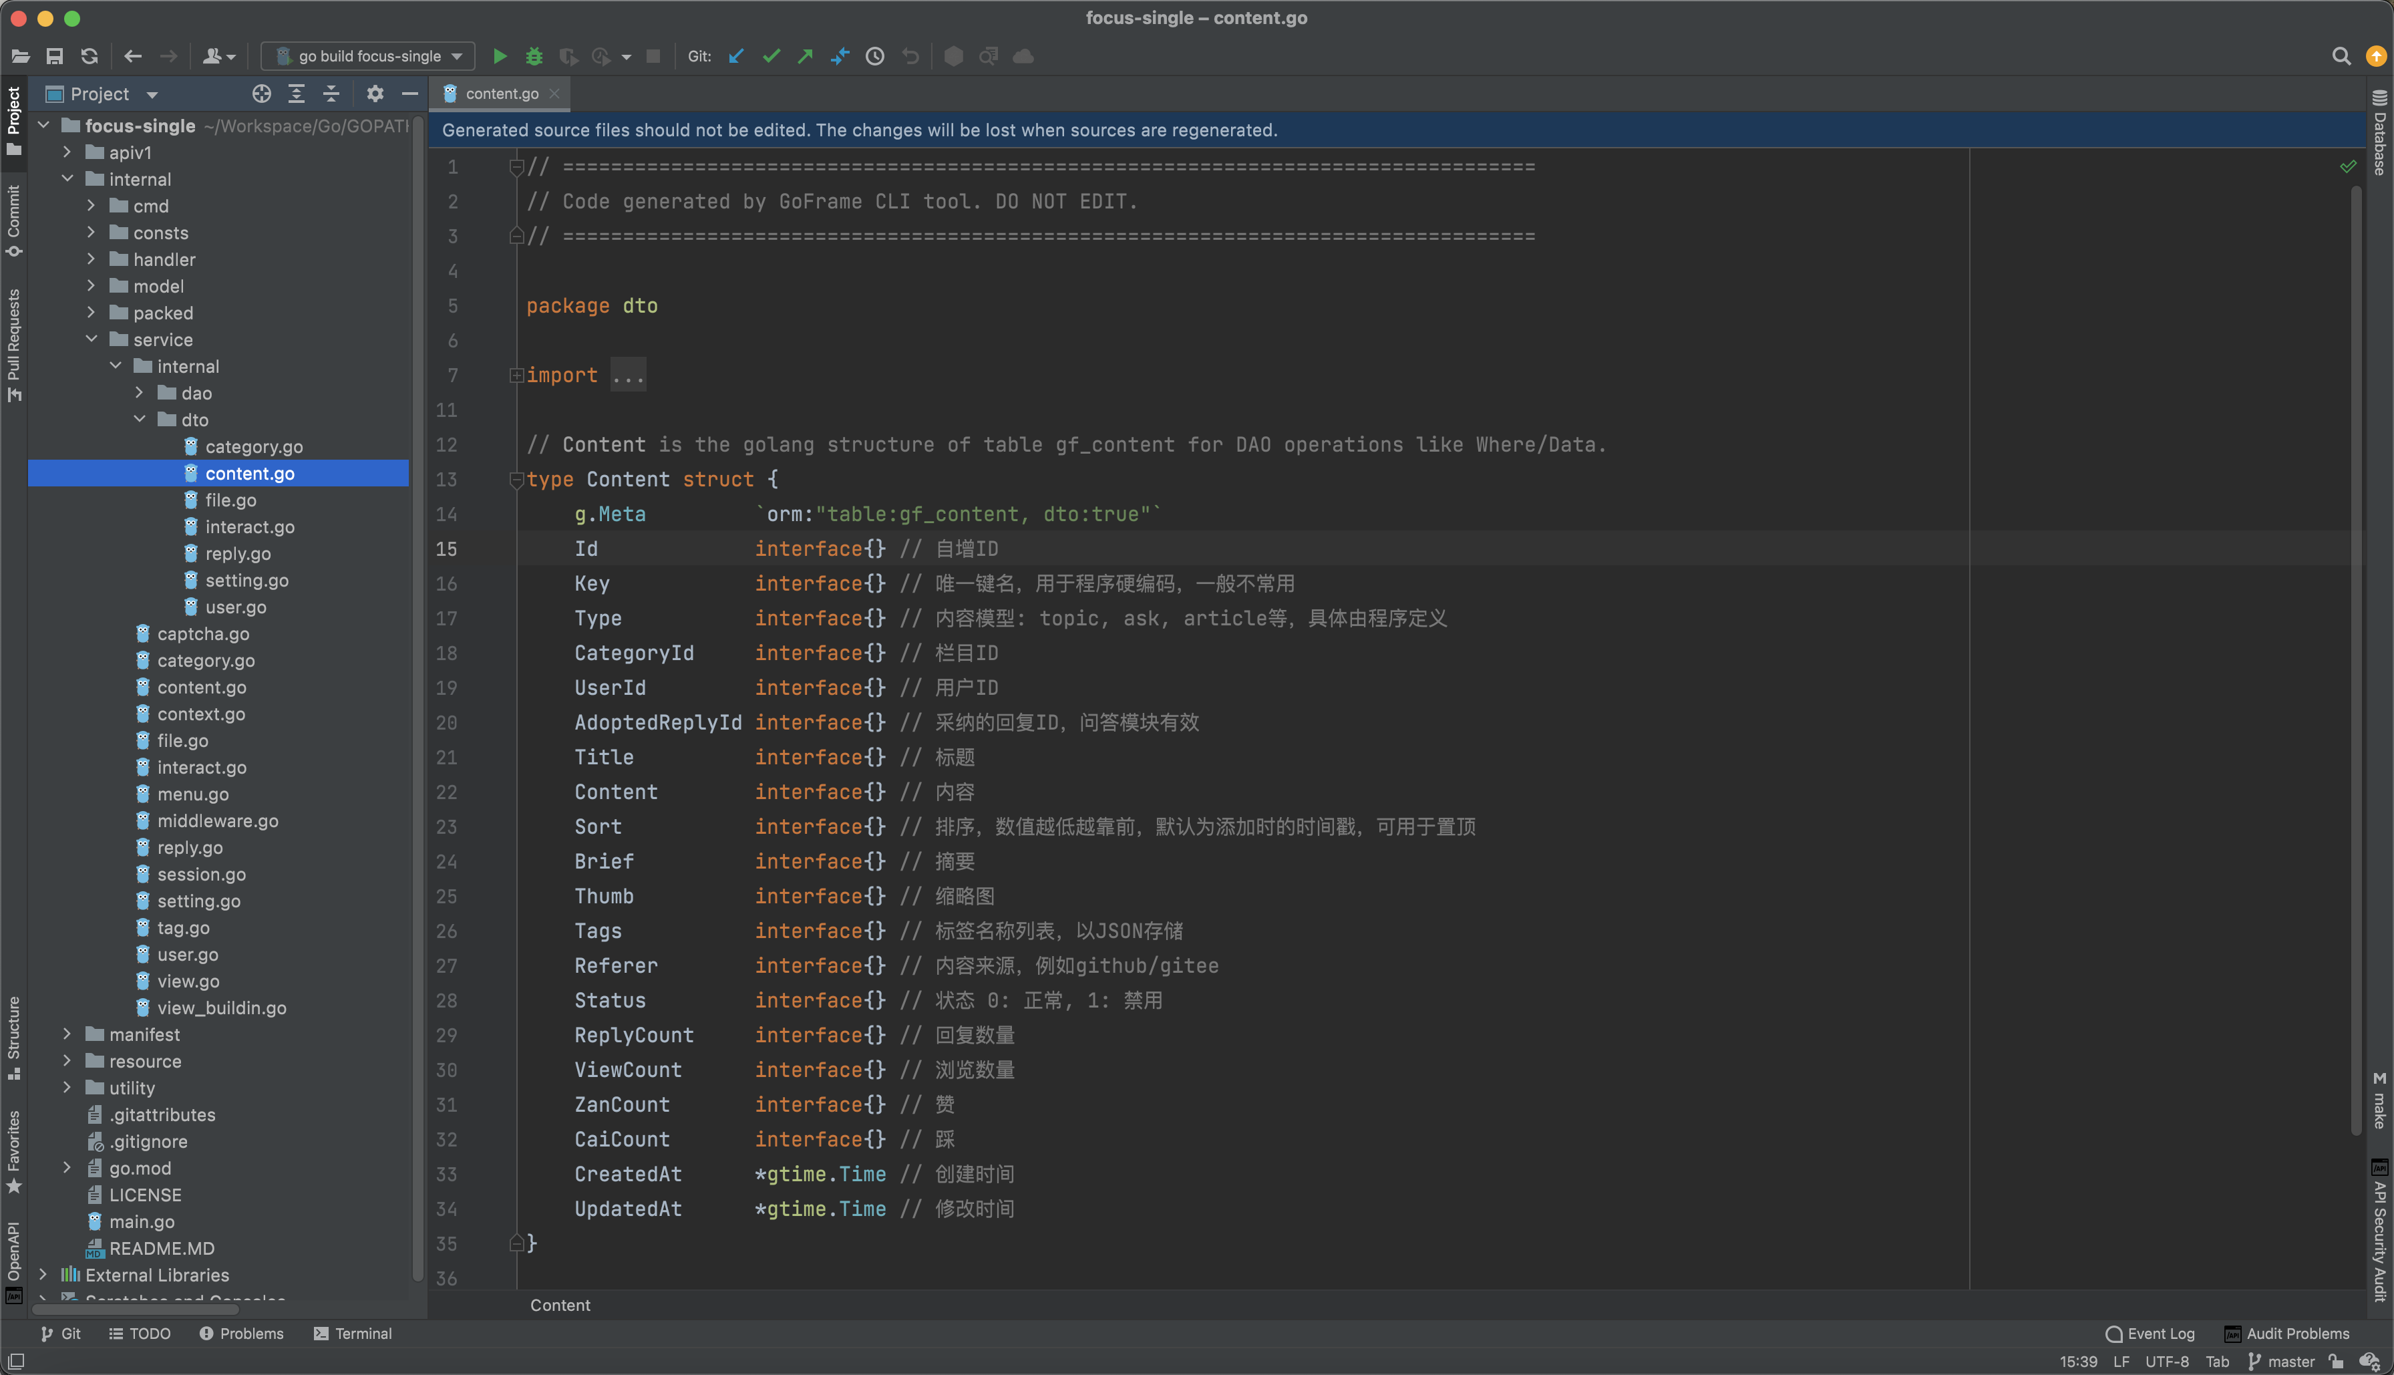Open version control history via clock icon

(874, 55)
